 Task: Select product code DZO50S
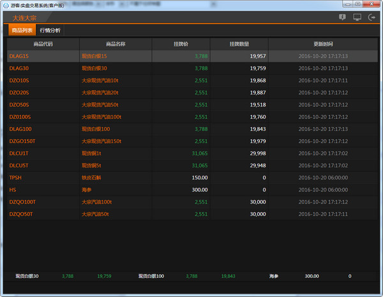19,105
